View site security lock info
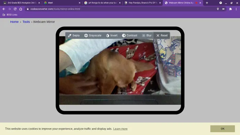The width and height of the screenshot is (240, 135). pyautogui.click(x=28, y=9)
